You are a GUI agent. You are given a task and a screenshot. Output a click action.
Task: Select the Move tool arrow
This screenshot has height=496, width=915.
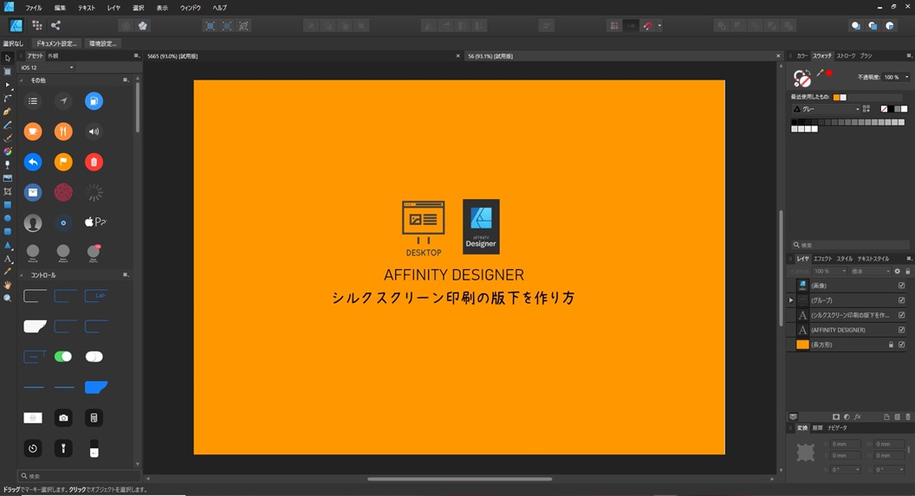(8, 58)
